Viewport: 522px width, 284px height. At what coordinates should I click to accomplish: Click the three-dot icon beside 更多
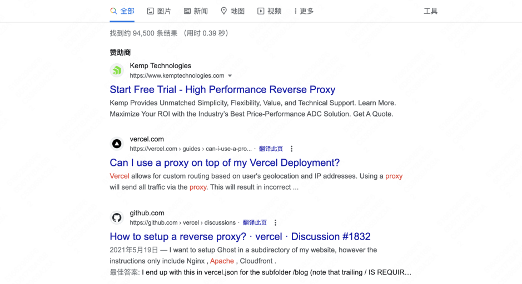point(295,11)
